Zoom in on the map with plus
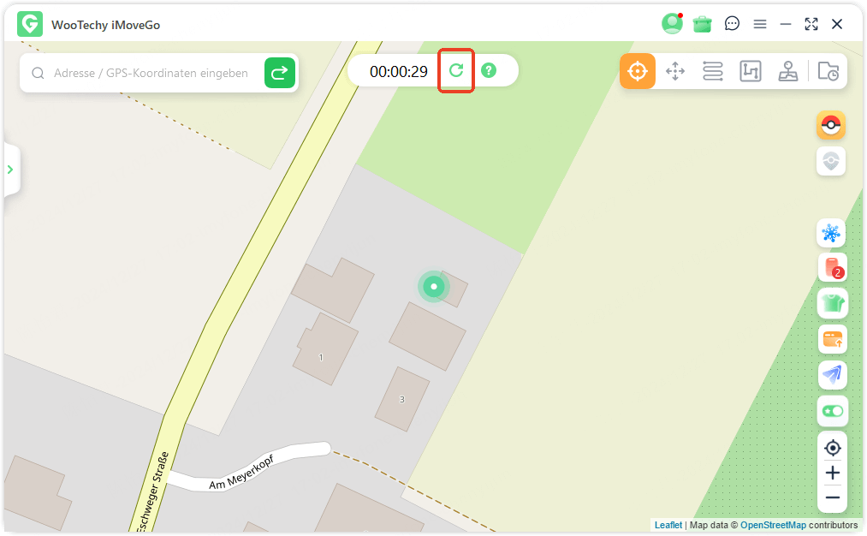Screen dimensions: 867x536 pyautogui.click(x=832, y=473)
